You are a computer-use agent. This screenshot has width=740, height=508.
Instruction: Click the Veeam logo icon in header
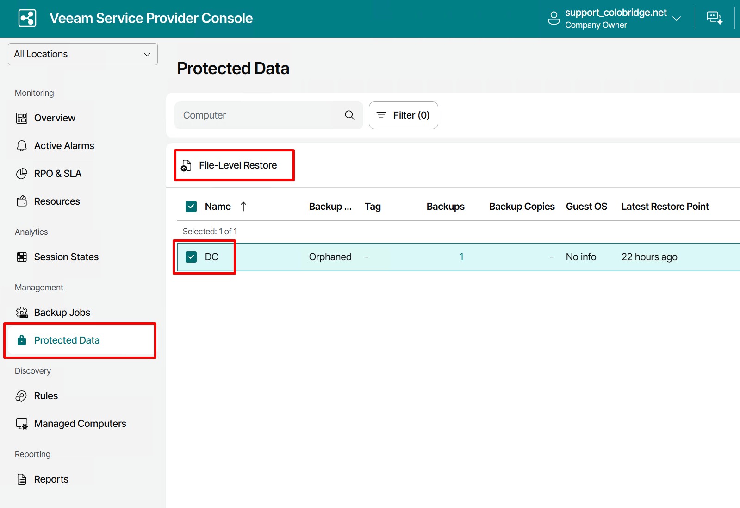click(x=27, y=19)
